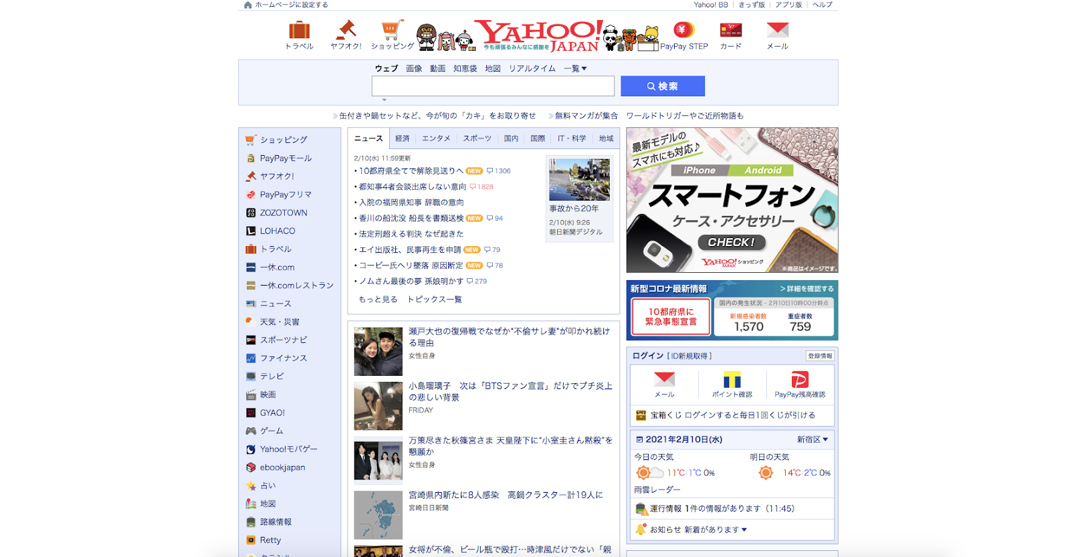Open the 雨雲レーダー link
Screen dimensions: 1070x557
[657, 489]
